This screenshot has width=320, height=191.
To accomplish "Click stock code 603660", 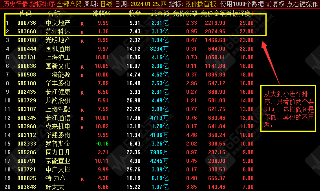I will tap(27, 31).
